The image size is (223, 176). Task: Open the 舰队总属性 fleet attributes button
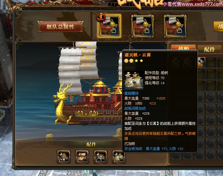tap(60, 27)
